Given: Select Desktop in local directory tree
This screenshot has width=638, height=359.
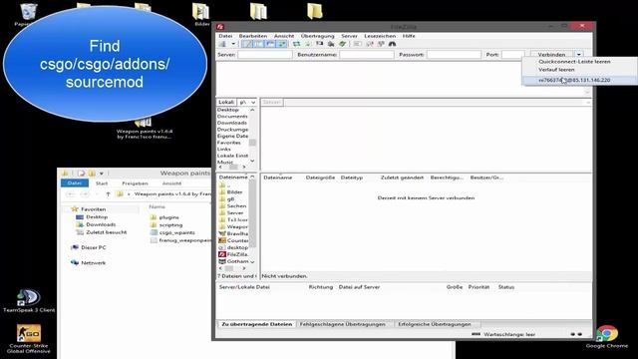Looking at the screenshot, I should click(228, 110).
